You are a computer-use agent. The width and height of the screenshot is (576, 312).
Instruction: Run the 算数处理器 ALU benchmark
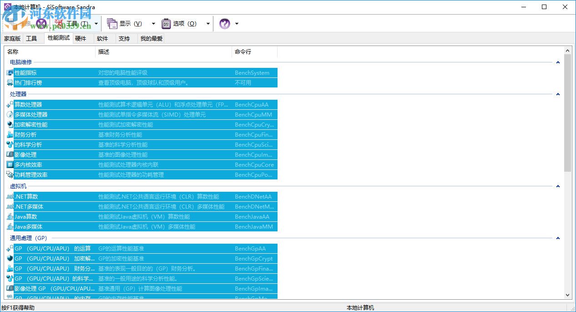click(28, 104)
